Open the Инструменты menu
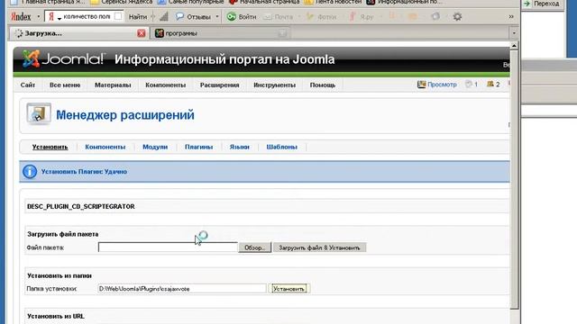This screenshot has height=324, width=577. click(x=274, y=85)
